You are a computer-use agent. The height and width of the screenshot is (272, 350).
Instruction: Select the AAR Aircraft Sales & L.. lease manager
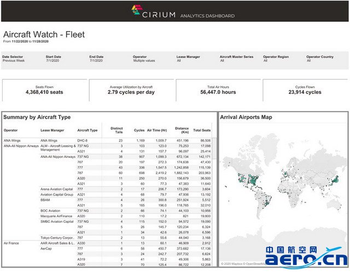tap(57, 243)
